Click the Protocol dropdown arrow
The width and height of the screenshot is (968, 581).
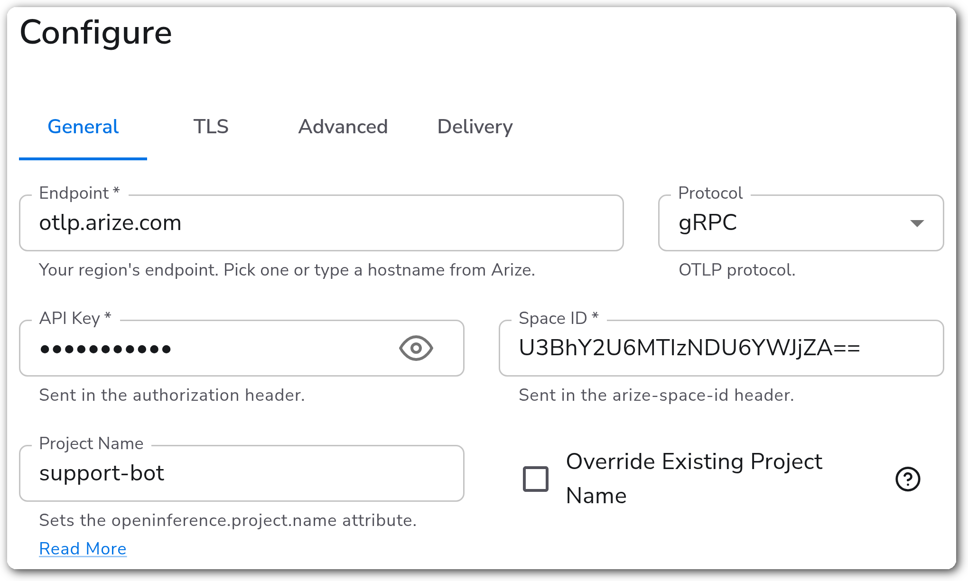coord(917,223)
